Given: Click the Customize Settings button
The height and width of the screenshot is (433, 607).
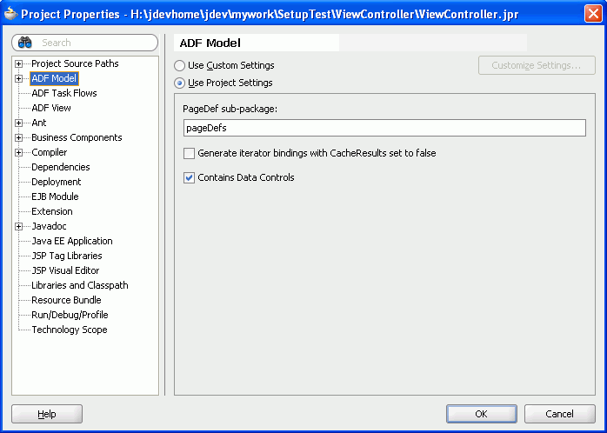Looking at the screenshot, I should [x=537, y=65].
